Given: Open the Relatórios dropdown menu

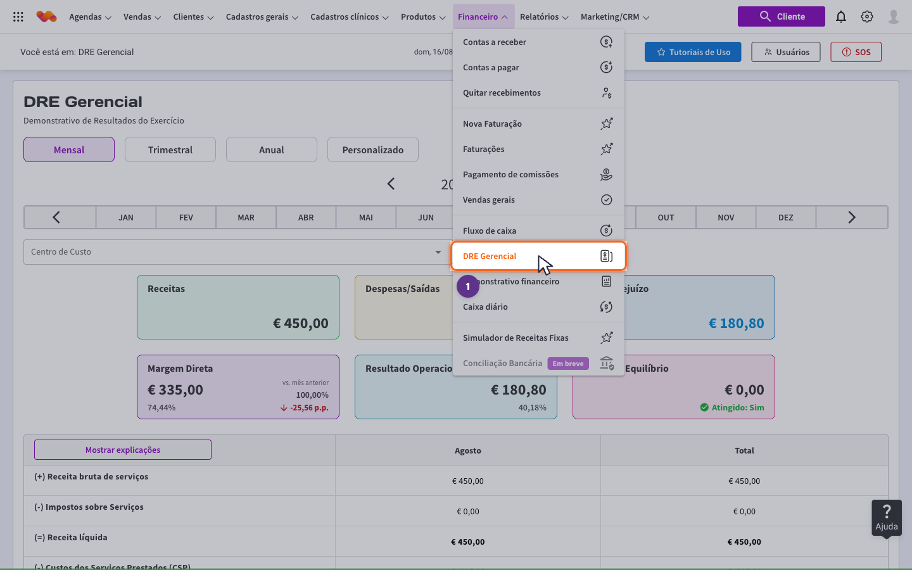Looking at the screenshot, I should 544,17.
